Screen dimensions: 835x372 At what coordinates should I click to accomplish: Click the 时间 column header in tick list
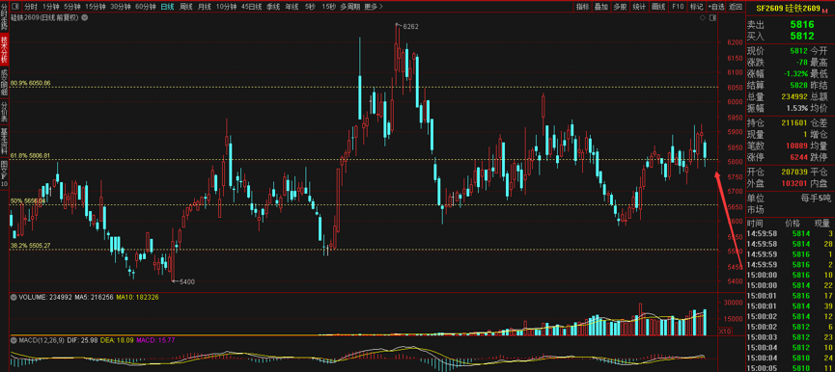(755, 223)
